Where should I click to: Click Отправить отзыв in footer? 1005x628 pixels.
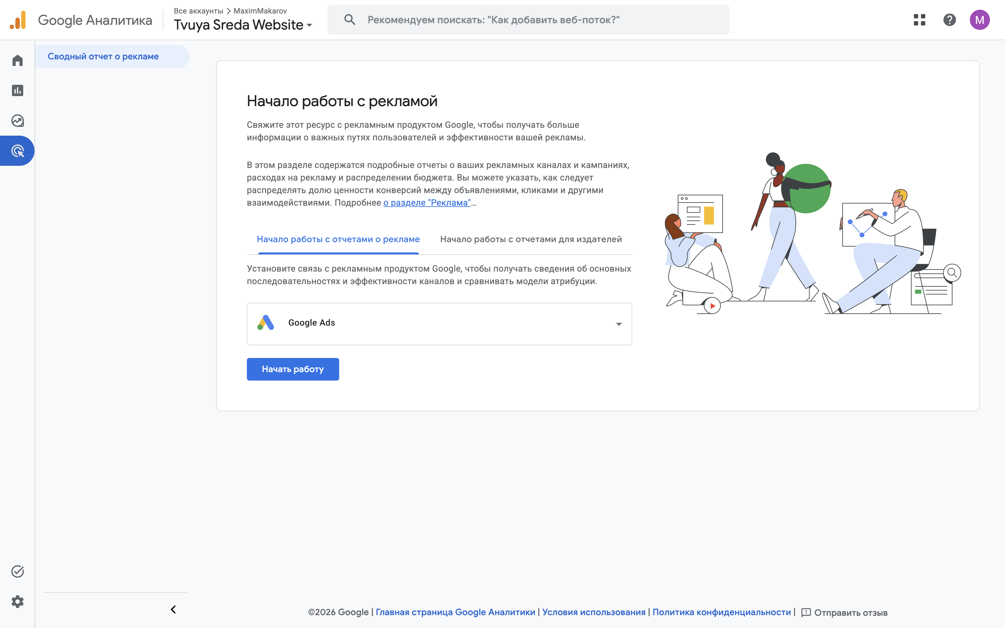coord(851,613)
